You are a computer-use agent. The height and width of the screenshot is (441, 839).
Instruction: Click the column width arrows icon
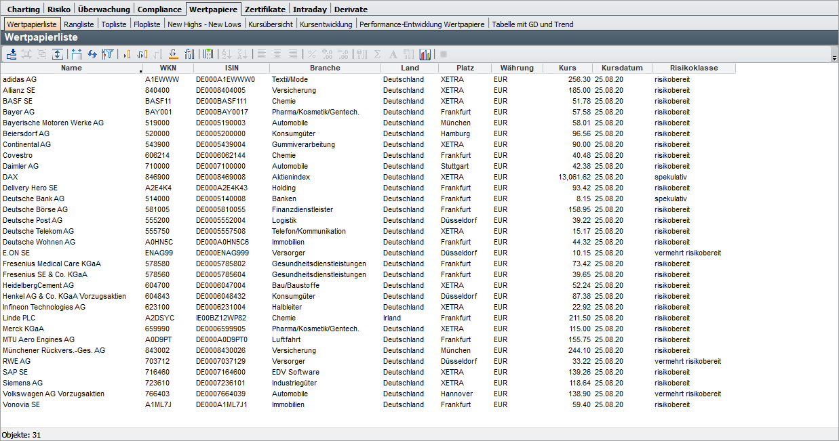coord(76,54)
